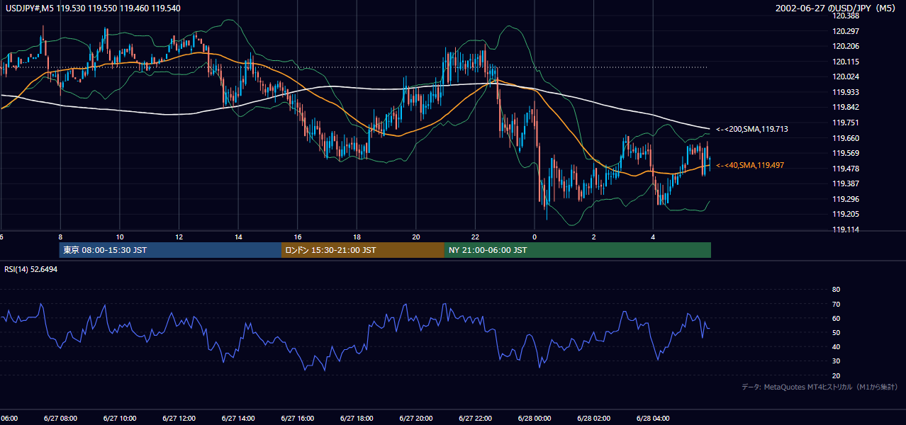
Task: Click the hour tick 18 under price chart
Action: (357, 237)
